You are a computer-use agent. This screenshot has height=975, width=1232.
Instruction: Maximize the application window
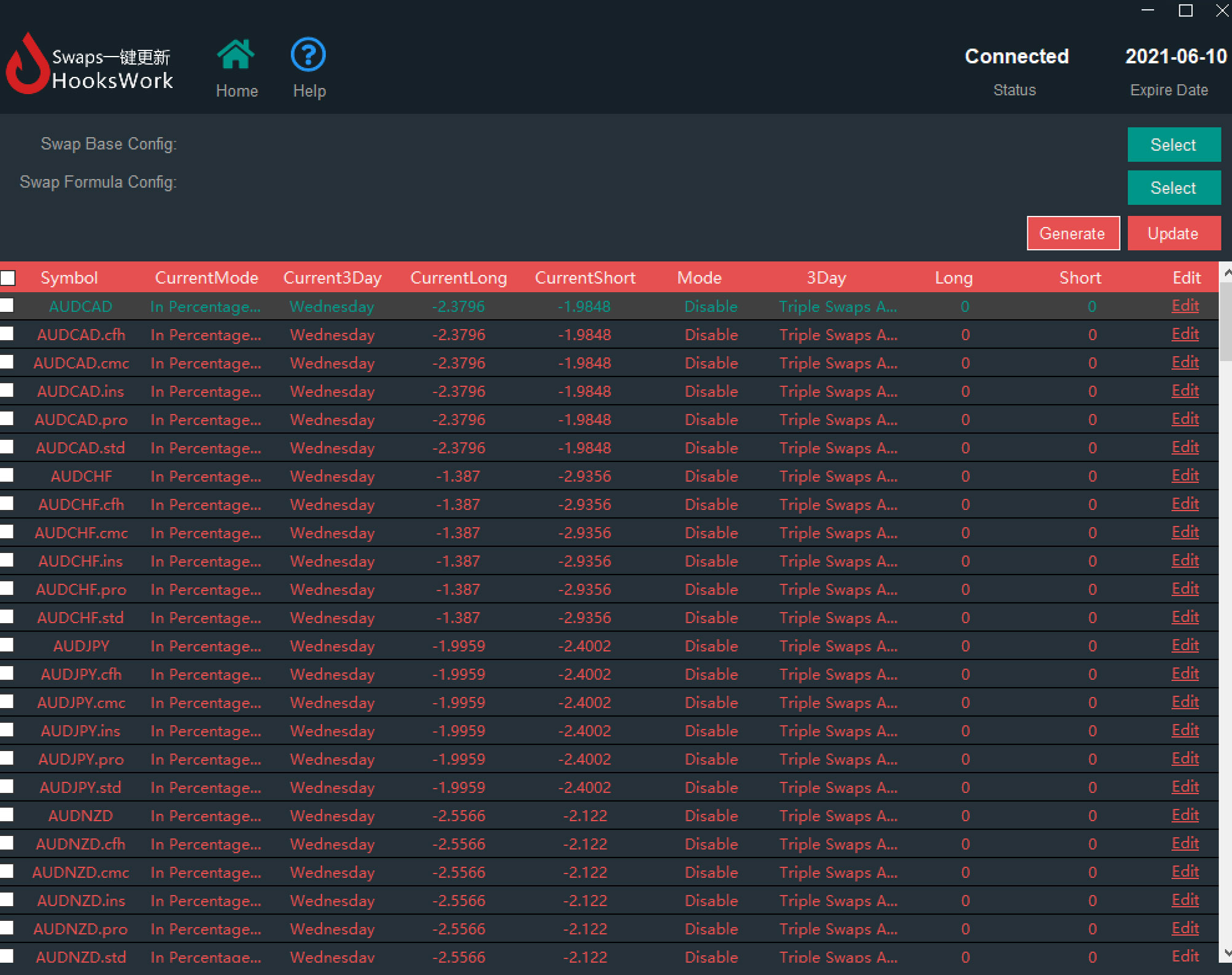(x=1185, y=10)
